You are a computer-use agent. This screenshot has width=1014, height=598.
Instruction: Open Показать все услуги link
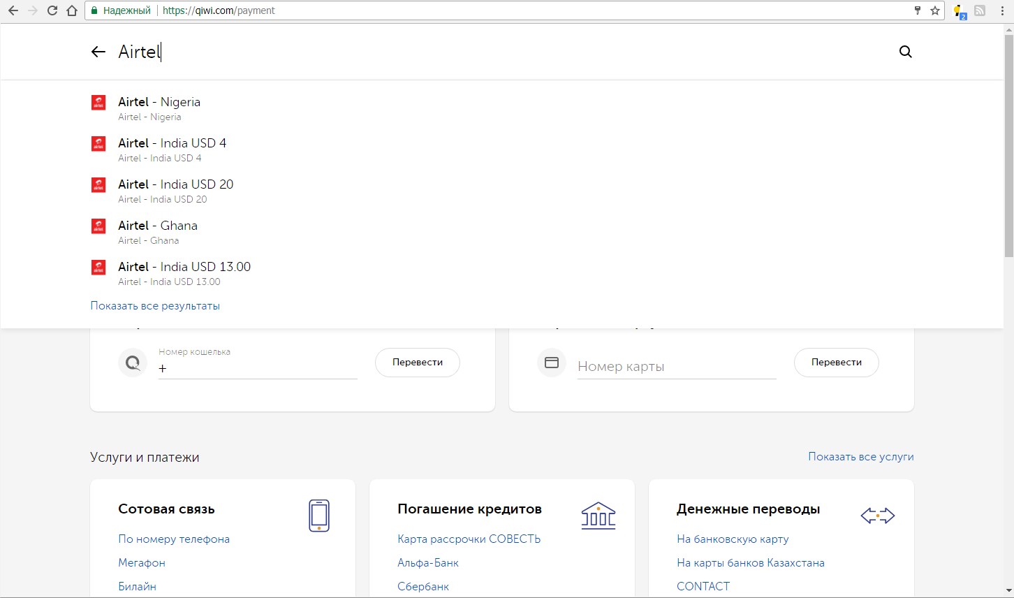[x=860, y=457]
